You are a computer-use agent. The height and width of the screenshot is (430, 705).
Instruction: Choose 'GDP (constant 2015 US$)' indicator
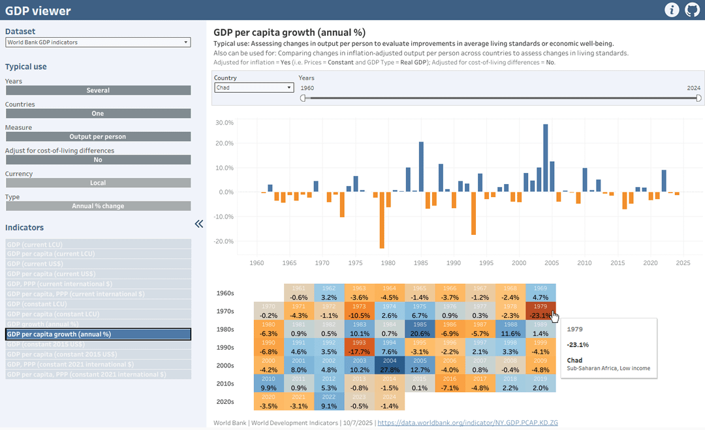98,345
